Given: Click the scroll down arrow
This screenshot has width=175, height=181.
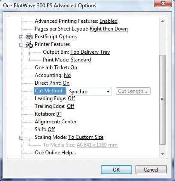Looking at the screenshot, I should 163,154.
